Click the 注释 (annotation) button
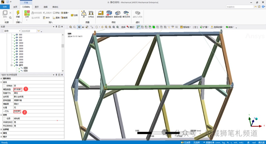 tap(74, 15)
